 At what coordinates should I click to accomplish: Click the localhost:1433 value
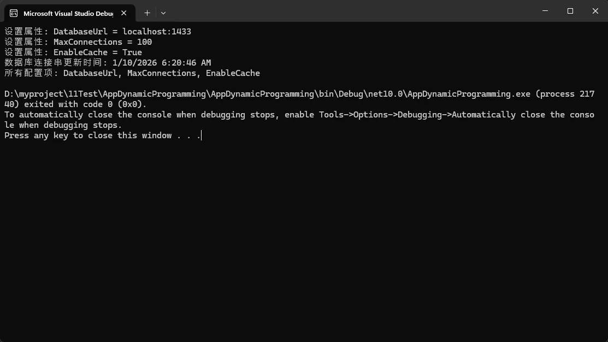tap(157, 32)
